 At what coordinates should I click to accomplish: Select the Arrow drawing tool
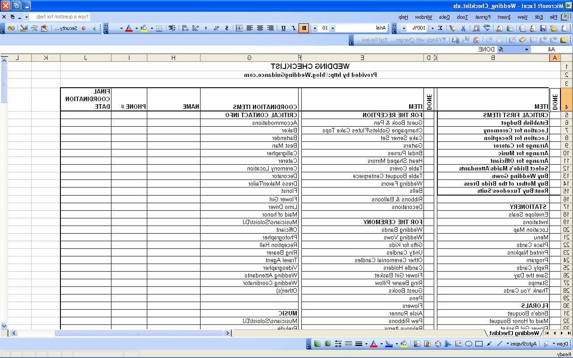pos(489,344)
